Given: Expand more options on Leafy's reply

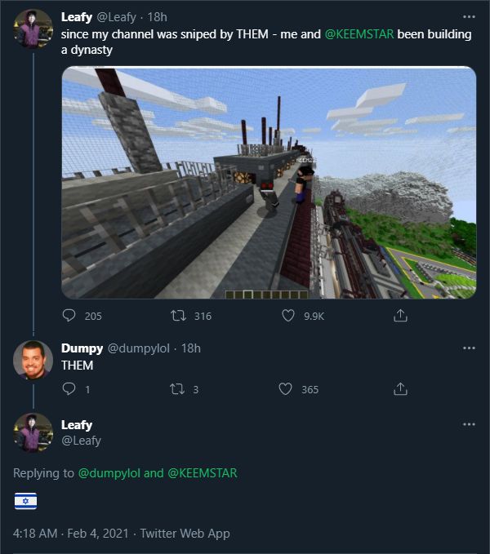Looking at the screenshot, I should 469,424.
